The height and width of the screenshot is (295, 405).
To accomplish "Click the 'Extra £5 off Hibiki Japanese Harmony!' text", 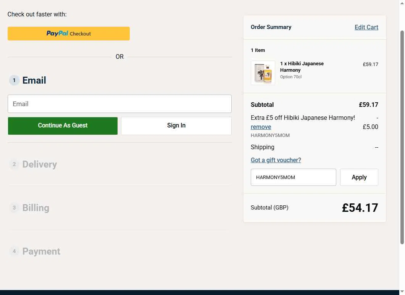I will pyautogui.click(x=303, y=118).
